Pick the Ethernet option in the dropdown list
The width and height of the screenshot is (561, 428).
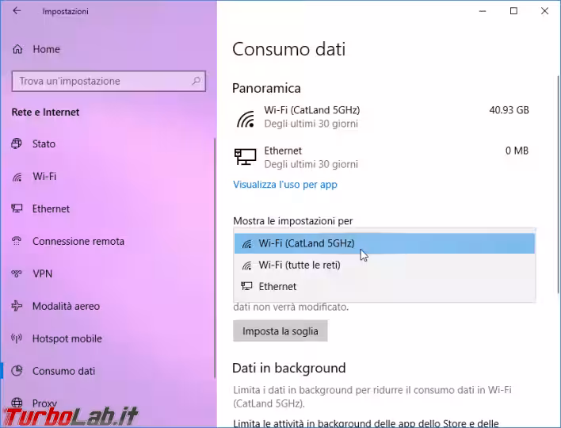click(x=384, y=286)
